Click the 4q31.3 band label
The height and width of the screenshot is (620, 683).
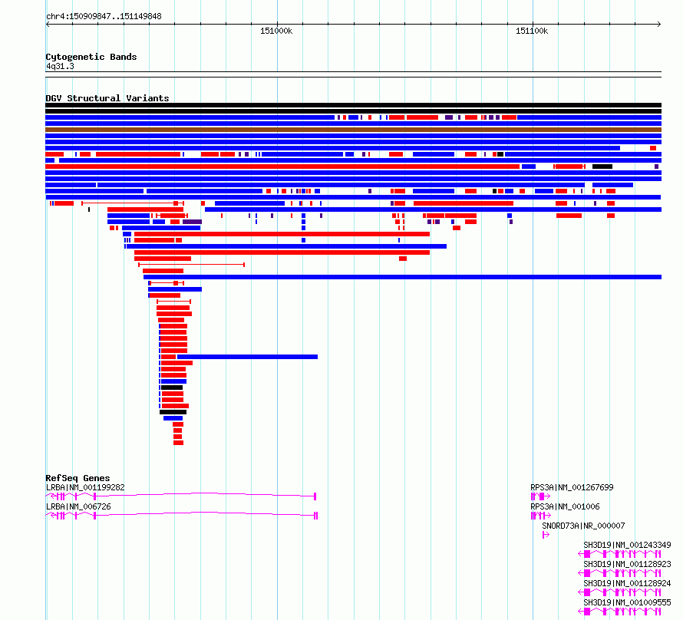[60, 66]
